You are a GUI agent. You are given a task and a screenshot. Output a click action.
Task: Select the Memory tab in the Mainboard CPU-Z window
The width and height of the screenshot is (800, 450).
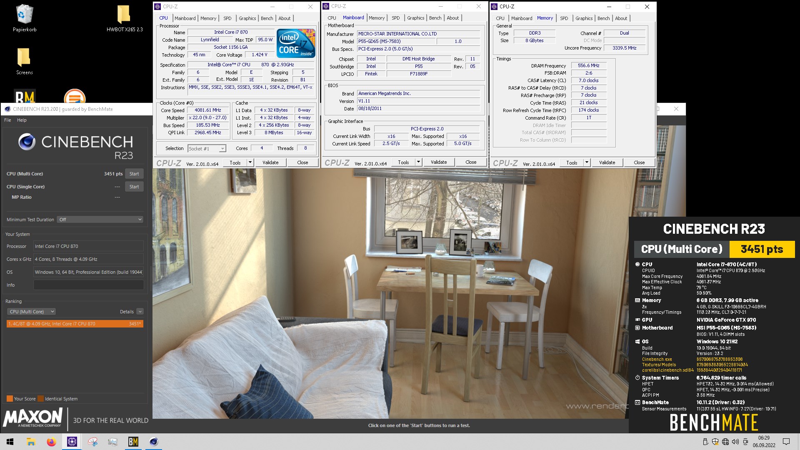pyautogui.click(x=376, y=18)
